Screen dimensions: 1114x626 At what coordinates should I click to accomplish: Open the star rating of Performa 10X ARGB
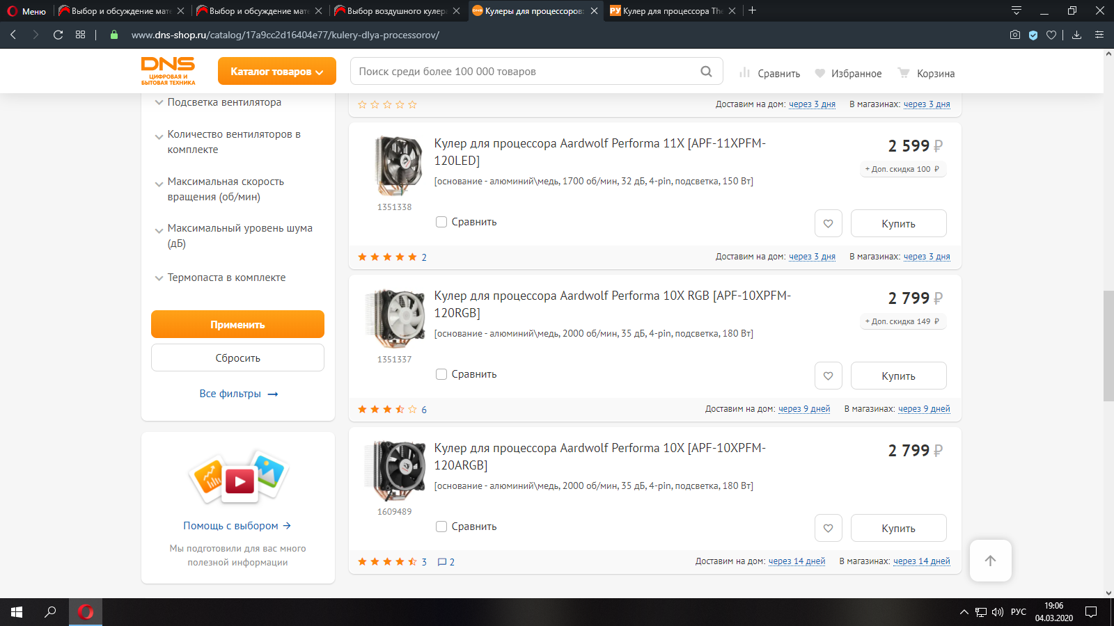pyautogui.click(x=387, y=561)
